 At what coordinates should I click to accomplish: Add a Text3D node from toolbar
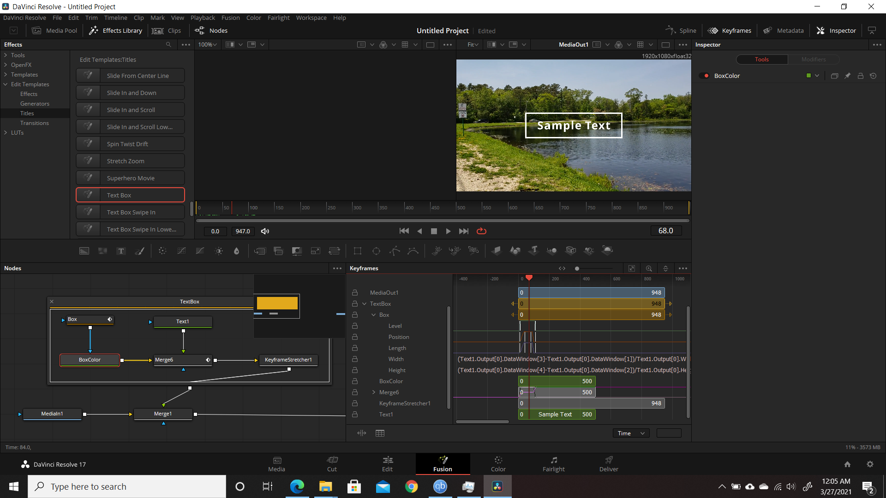(534, 250)
